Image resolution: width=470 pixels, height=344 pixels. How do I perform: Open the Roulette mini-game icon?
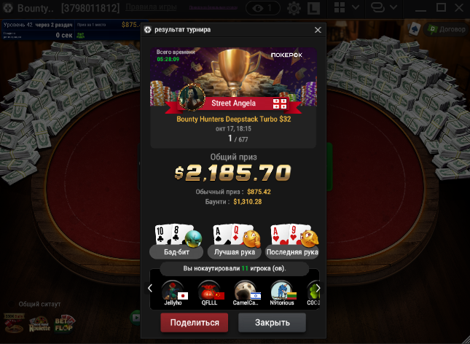click(x=39, y=324)
